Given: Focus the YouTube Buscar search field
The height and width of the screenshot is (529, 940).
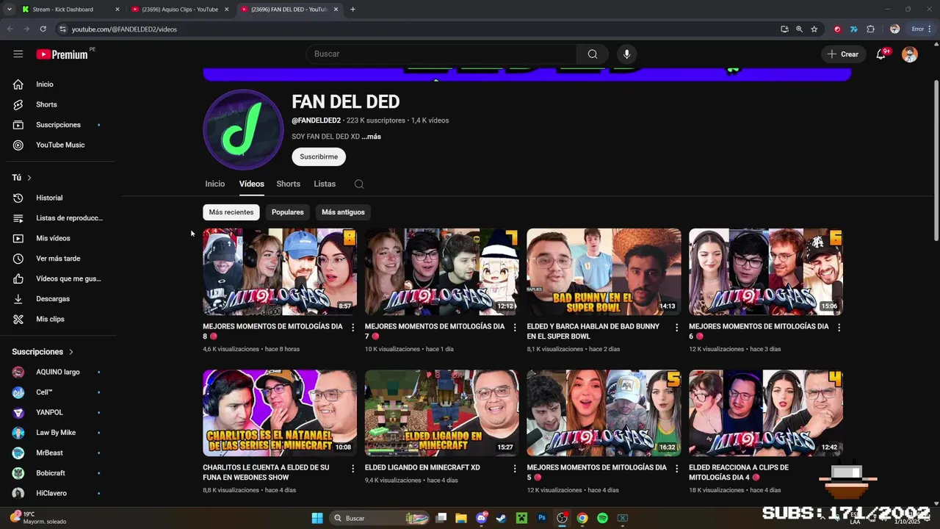Looking at the screenshot, I should tap(441, 54).
